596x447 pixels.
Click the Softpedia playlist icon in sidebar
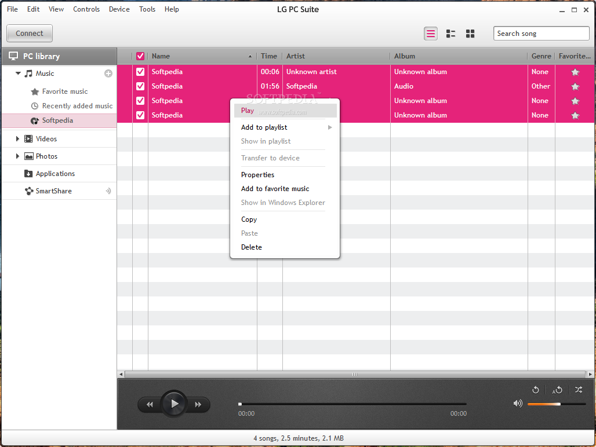pyautogui.click(x=35, y=120)
